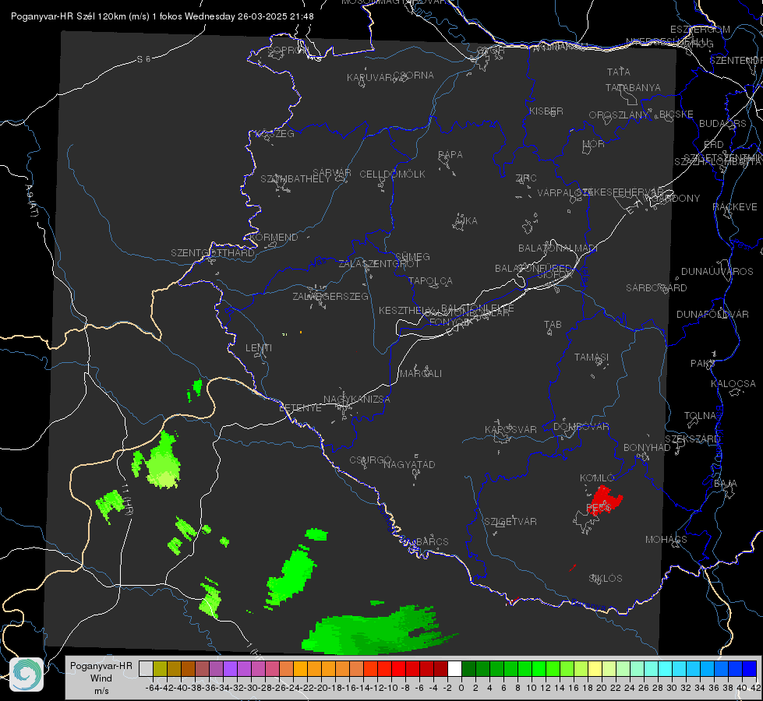The image size is (763, 701).
Task: Click the CELLDÖMÖLK town label
Action: coord(392,174)
